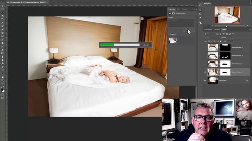Screen dimensions: 252x141
Task: Open the layer Fill dropdown
Action: coord(230,41)
